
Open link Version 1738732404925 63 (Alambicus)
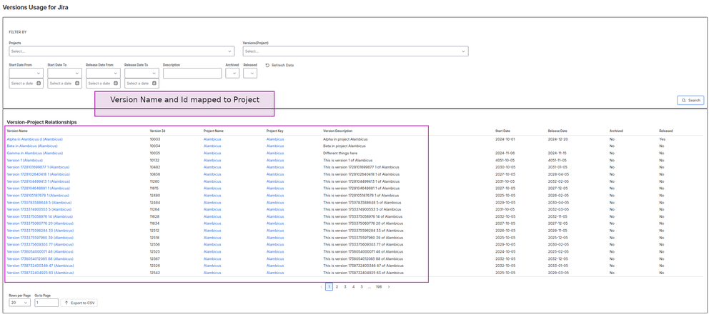(40, 273)
